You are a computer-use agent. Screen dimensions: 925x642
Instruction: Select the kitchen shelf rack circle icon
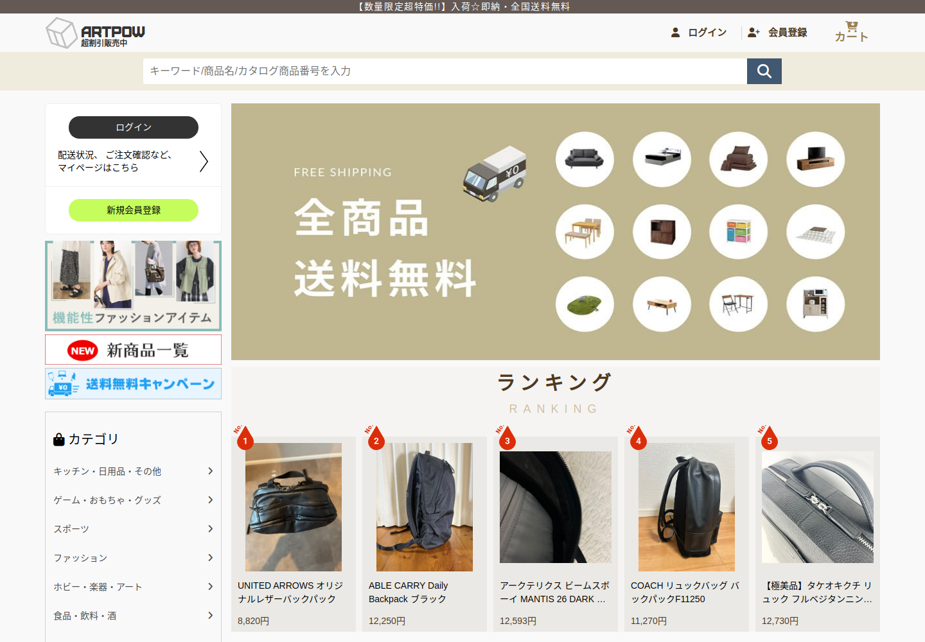[815, 304]
